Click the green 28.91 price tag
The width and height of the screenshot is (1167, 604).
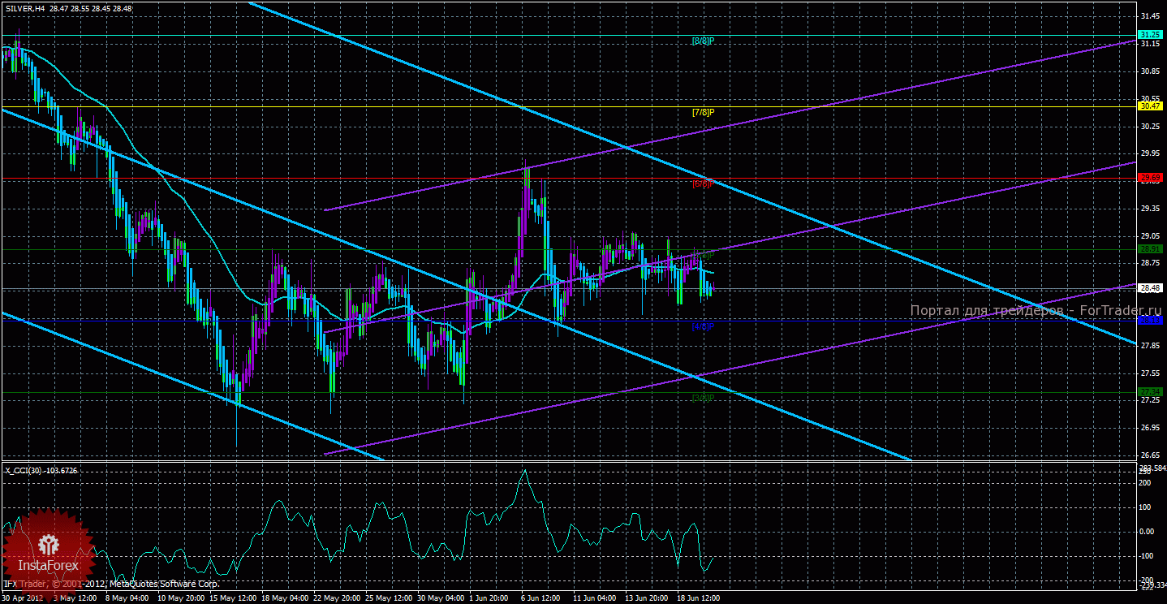(x=1150, y=248)
